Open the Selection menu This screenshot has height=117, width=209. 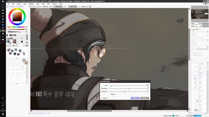[x=31, y=4]
